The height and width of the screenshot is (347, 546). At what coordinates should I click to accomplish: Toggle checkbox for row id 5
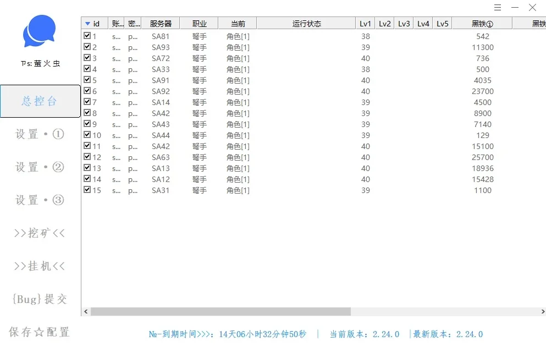click(87, 79)
